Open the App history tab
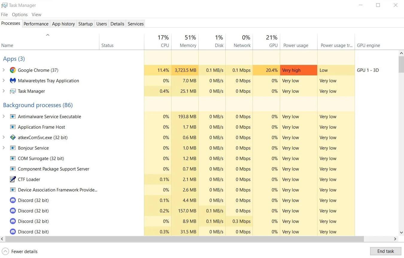Image resolution: width=404 pixels, height=258 pixels. (63, 24)
